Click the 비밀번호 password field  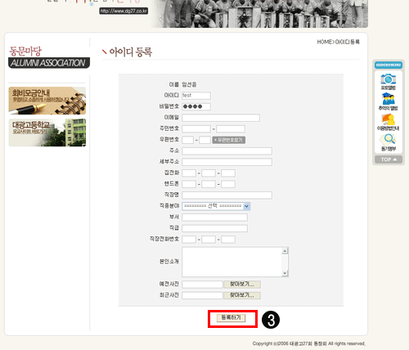(196, 106)
